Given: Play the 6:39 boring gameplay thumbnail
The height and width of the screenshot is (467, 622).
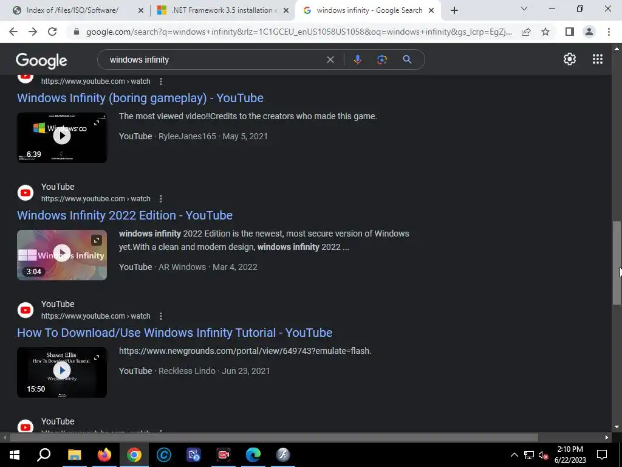Looking at the screenshot, I should tap(62, 137).
